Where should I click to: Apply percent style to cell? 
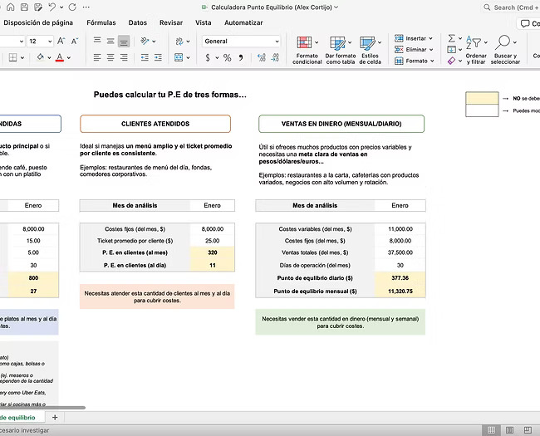(228, 58)
